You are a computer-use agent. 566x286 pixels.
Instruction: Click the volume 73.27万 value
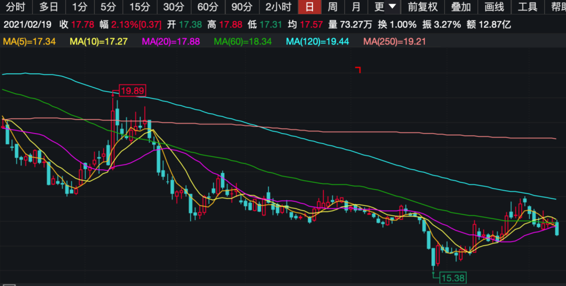click(356, 25)
